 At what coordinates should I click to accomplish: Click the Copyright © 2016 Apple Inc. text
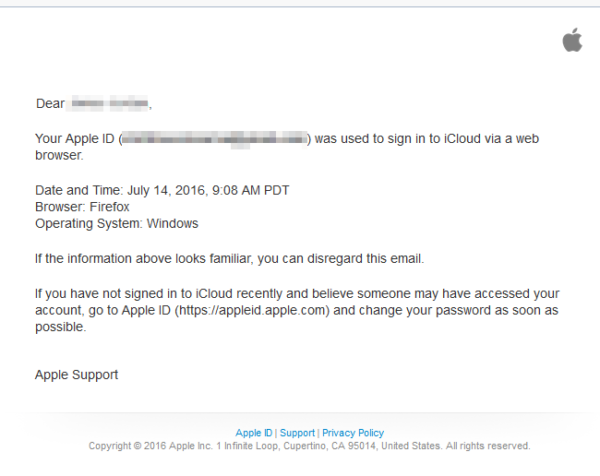[145, 446]
